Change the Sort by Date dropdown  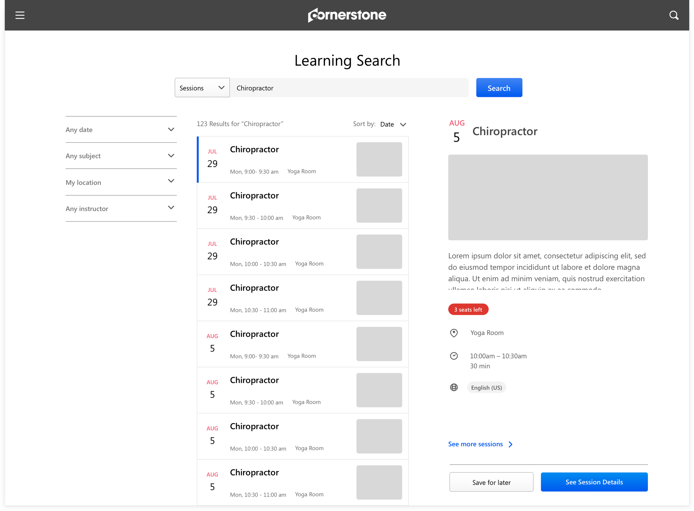pyautogui.click(x=393, y=124)
